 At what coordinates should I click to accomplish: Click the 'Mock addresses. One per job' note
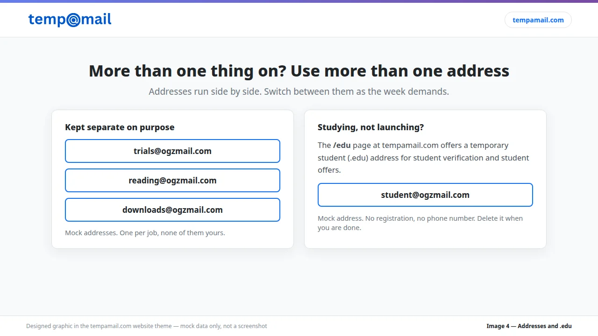click(145, 233)
